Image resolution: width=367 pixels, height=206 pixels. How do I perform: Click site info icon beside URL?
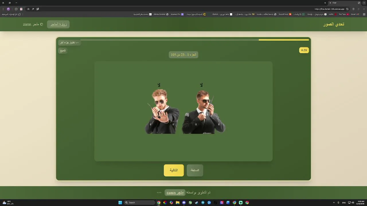click(347, 9)
